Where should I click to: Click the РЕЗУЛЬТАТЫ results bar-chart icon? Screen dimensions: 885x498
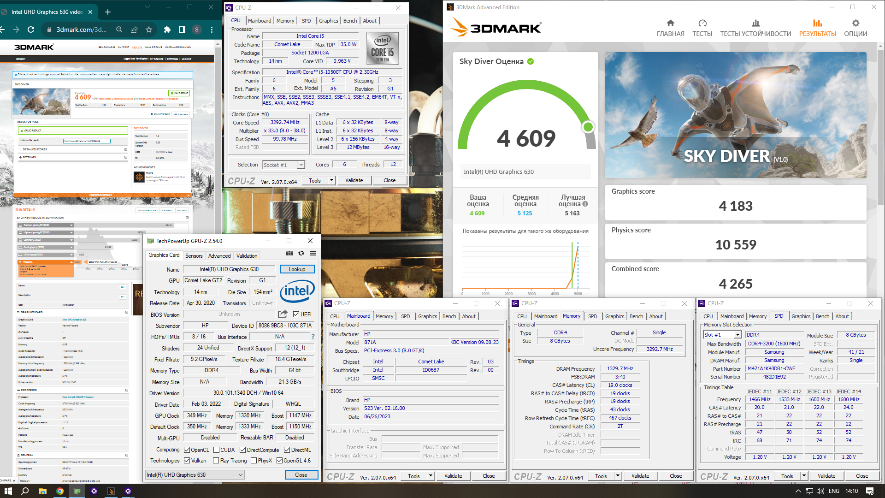(x=817, y=23)
